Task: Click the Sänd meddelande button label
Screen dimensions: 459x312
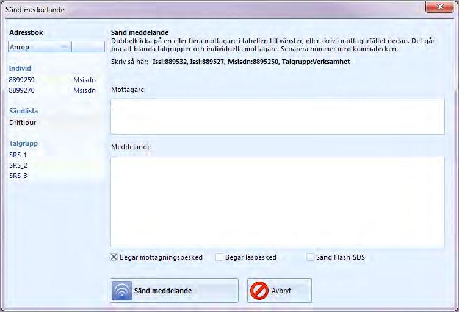Action: pyautogui.click(x=163, y=291)
